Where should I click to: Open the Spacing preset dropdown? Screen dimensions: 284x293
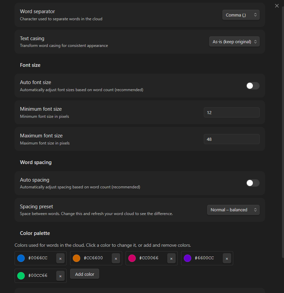coord(233,210)
